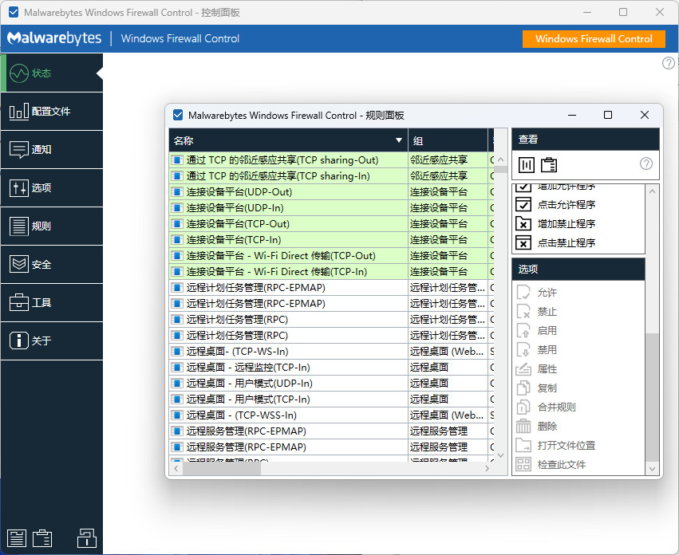Click 点击禁止程序 option
This screenshot has height=555, width=679.
566,242
